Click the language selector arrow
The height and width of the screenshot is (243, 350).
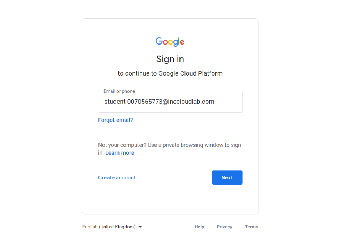pyautogui.click(x=140, y=227)
